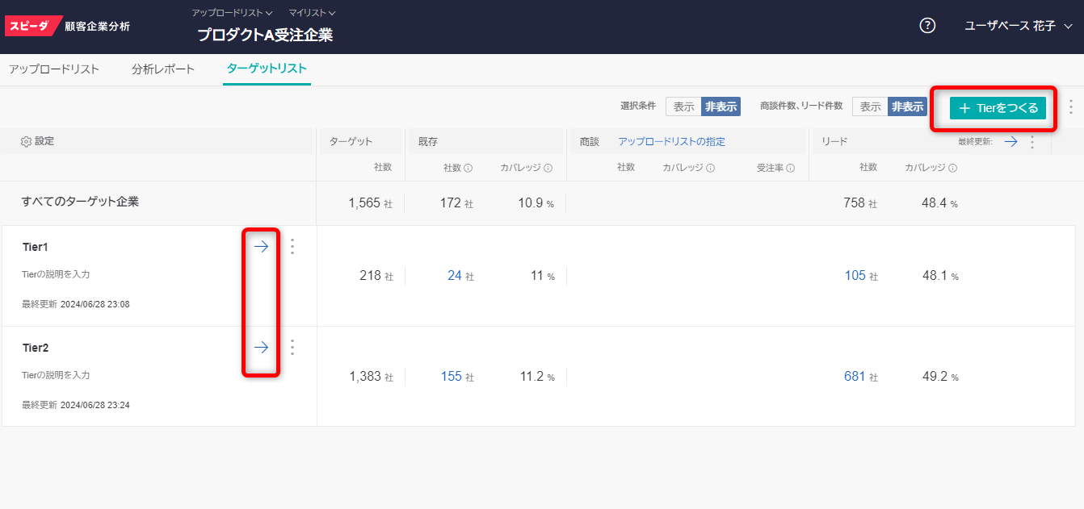Click the アップロードリストの指定 link
Image resolution: width=1084 pixels, height=509 pixels.
click(x=671, y=142)
